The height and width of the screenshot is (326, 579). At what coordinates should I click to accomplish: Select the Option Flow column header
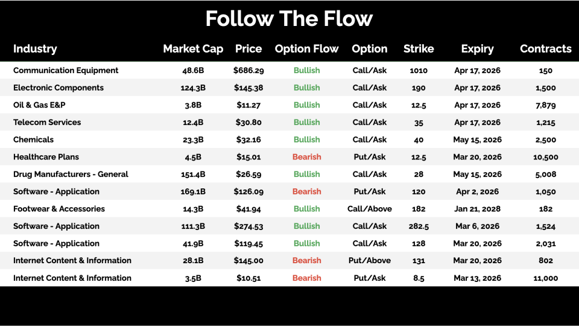[306, 49]
